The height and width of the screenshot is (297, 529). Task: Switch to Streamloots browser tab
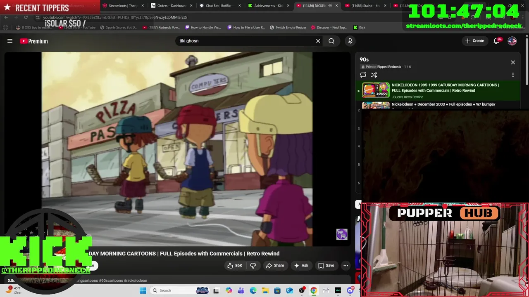tap(123, 6)
